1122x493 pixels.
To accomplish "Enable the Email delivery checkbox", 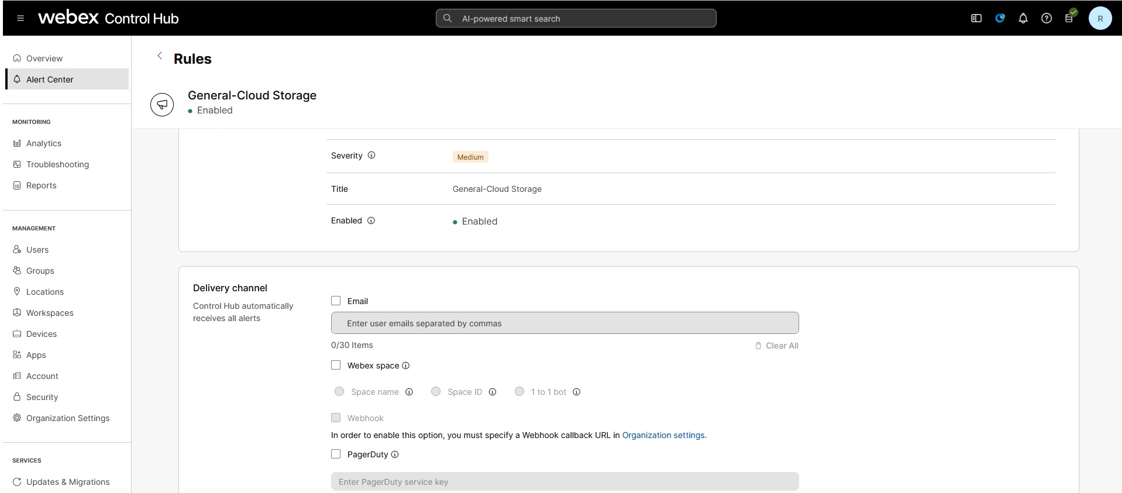I will point(336,301).
